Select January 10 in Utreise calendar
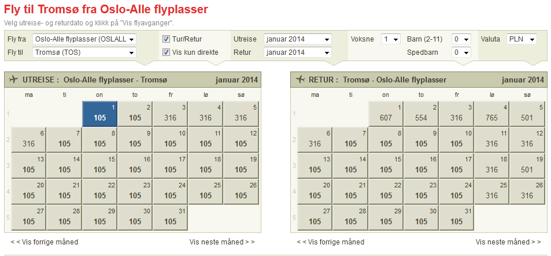Image resolution: width=551 pixels, height=256 pixels. coord(171,140)
